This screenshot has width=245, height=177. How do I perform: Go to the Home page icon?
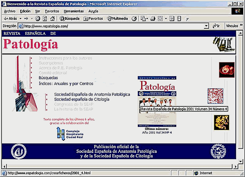coord(52,19)
